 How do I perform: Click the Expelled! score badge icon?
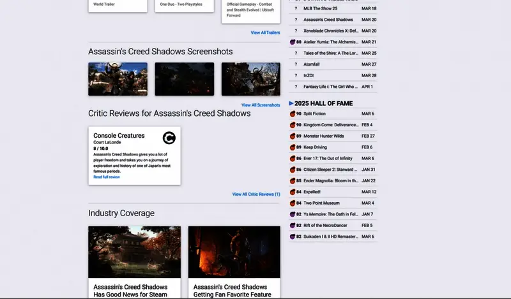point(293,191)
